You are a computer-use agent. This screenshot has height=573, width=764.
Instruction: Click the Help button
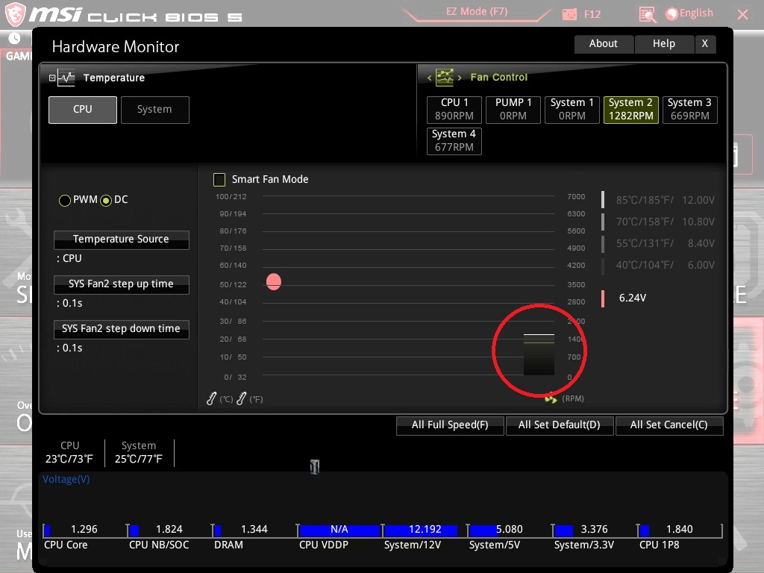[x=663, y=44]
